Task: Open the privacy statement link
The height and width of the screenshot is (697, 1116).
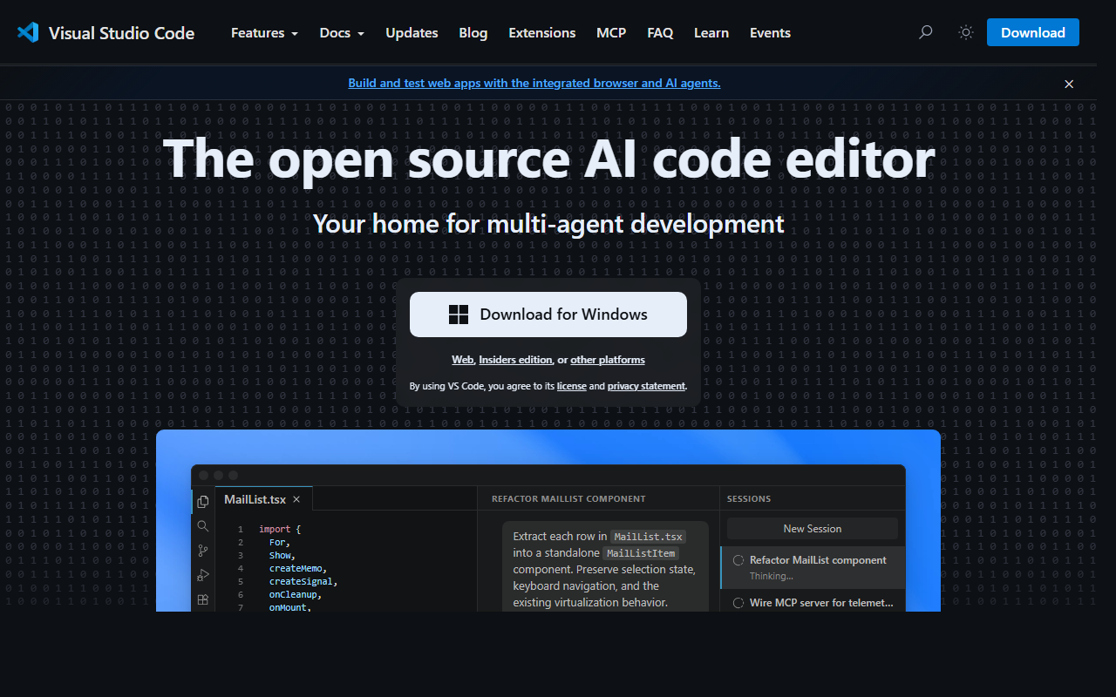Action: click(x=646, y=386)
